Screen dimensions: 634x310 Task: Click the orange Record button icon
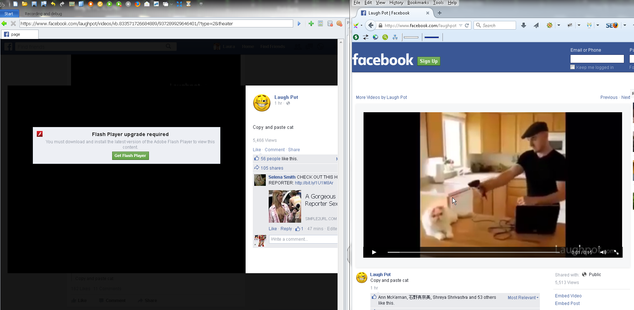91,4
